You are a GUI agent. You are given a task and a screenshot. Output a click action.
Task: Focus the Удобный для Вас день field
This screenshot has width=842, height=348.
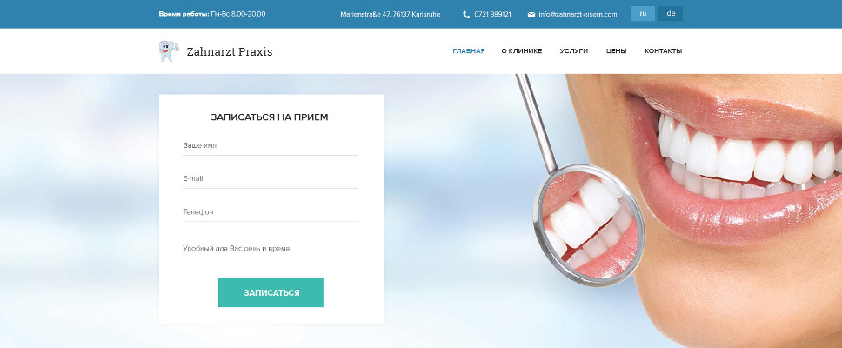point(271,249)
